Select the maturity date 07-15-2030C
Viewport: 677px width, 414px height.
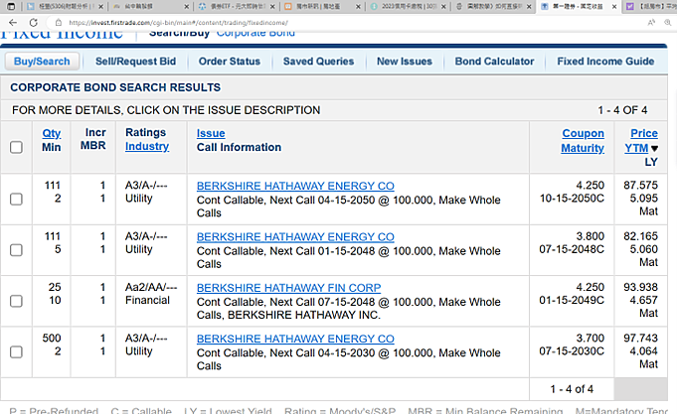point(572,350)
